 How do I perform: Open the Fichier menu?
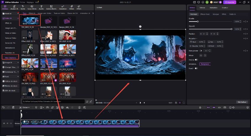[x=23, y=2]
